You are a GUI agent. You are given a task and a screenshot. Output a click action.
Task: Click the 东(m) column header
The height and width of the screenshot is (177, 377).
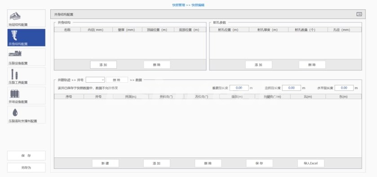344,97
